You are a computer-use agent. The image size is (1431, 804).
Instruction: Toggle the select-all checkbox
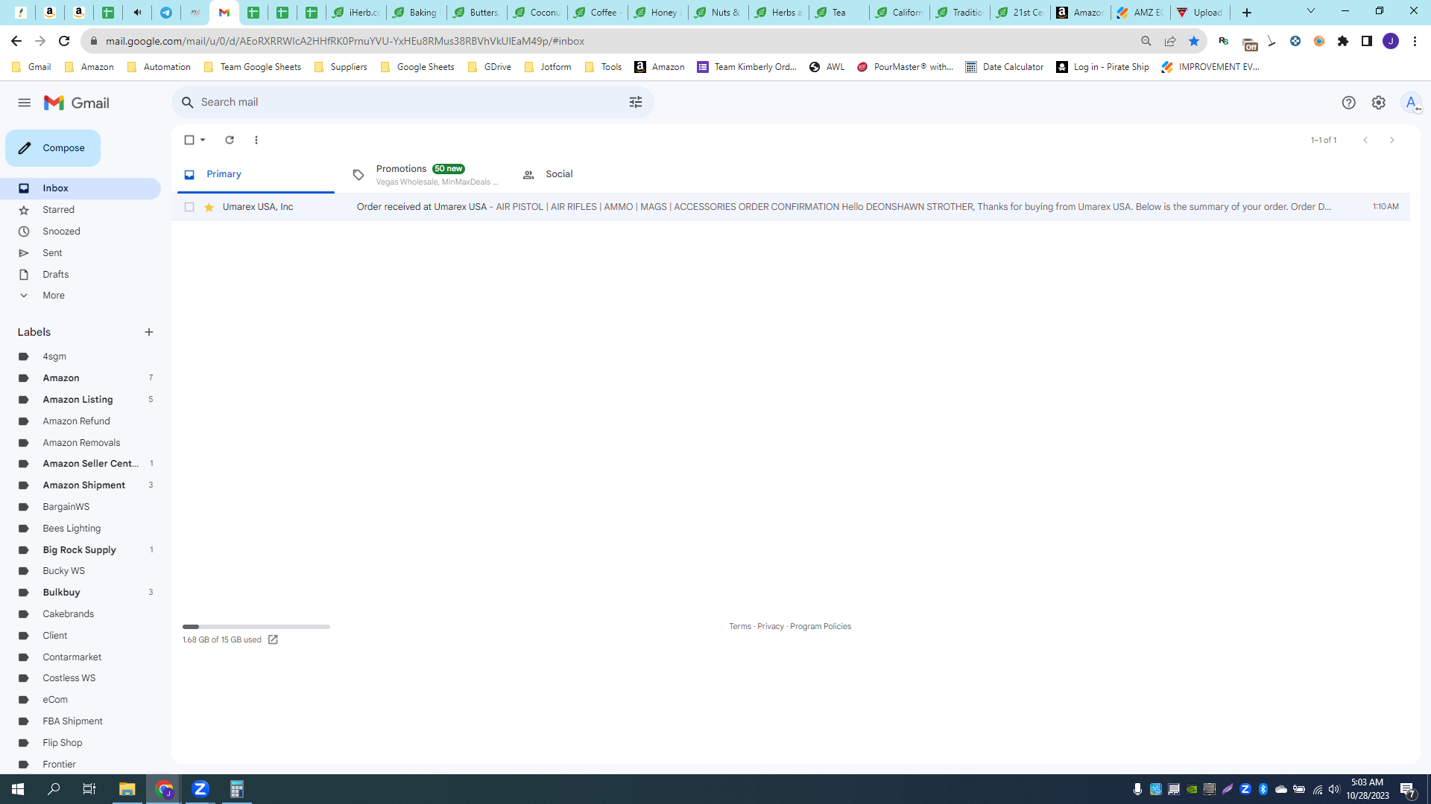189,140
